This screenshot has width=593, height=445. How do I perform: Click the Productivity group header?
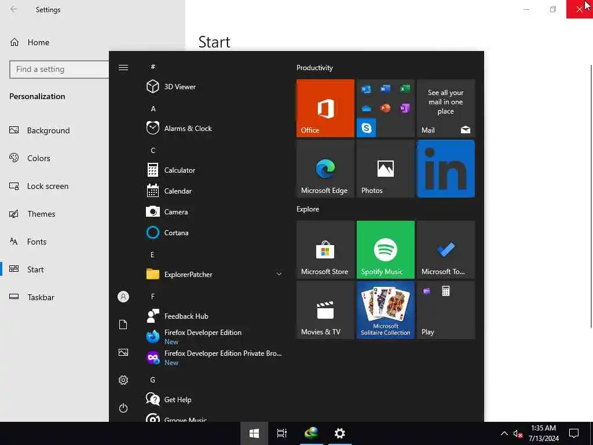(x=314, y=68)
